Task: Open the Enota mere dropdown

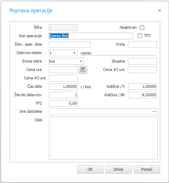Action: coord(81,61)
